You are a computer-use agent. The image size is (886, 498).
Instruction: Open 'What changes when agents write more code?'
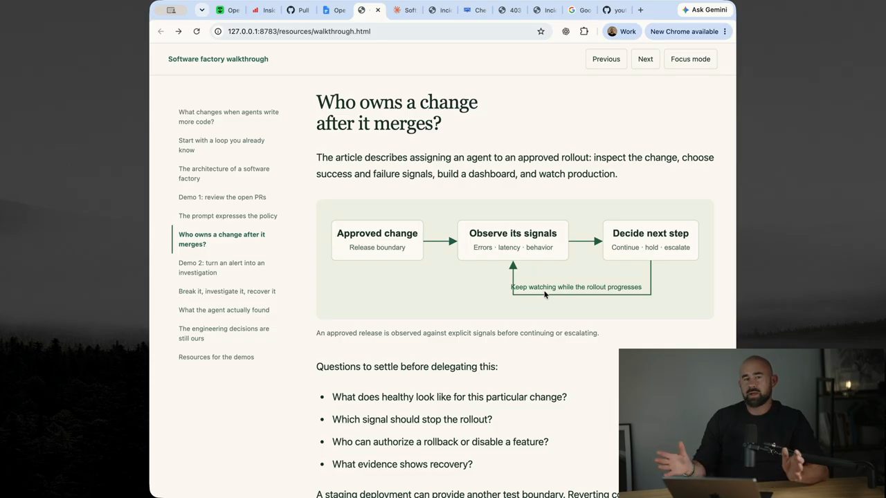pos(228,117)
